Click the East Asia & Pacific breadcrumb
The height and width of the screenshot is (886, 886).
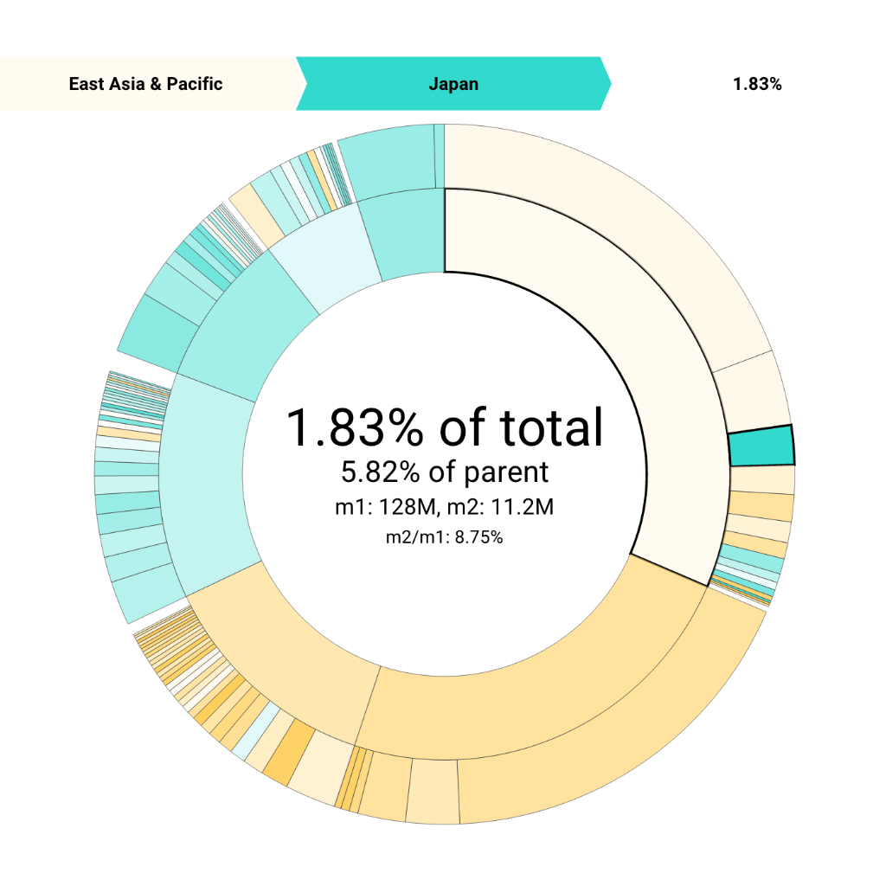pos(145,84)
